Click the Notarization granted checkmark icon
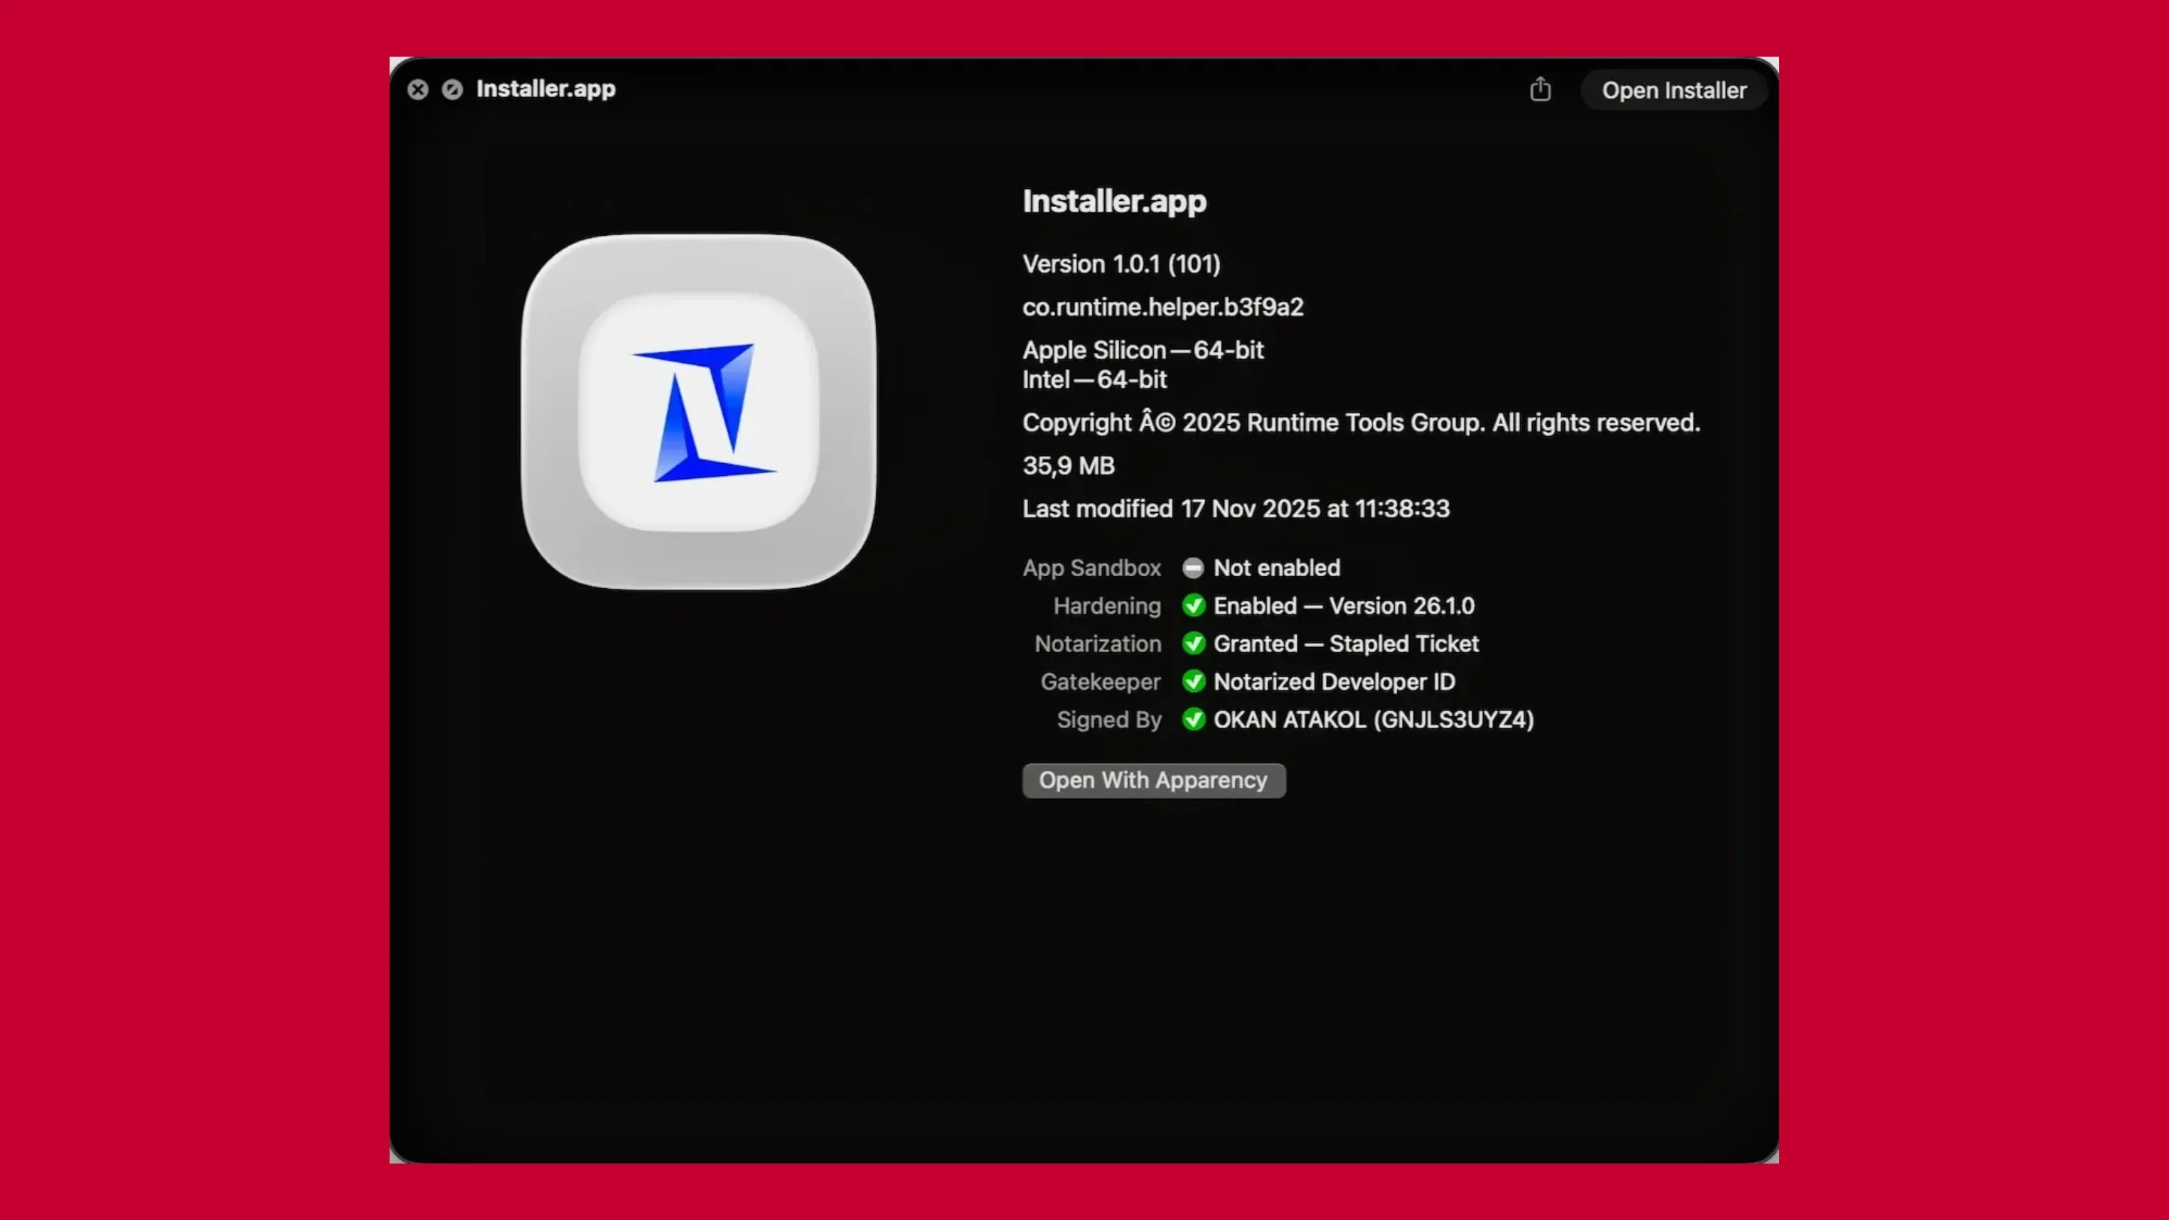 point(1193,643)
